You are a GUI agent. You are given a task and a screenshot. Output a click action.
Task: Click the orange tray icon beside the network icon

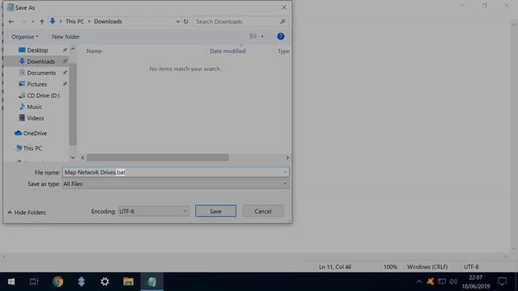tap(430, 281)
